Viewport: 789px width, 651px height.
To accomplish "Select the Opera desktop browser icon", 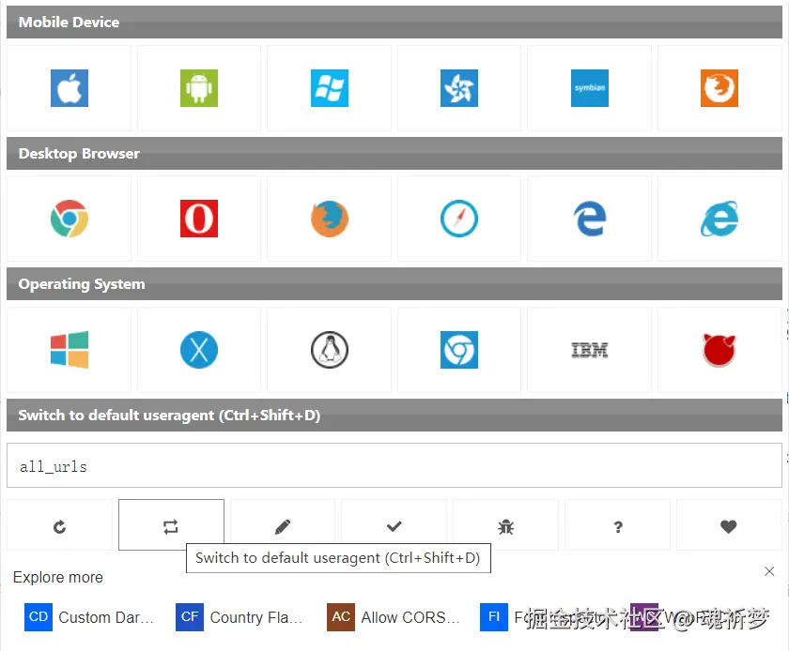I will click(x=199, y=220).
